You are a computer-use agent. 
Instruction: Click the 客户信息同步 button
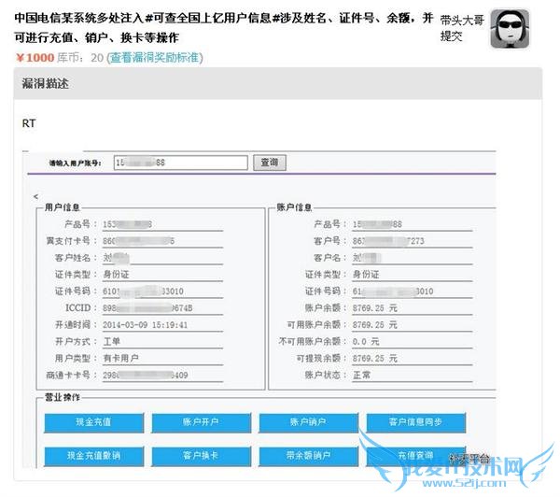[x=415, y=422]
